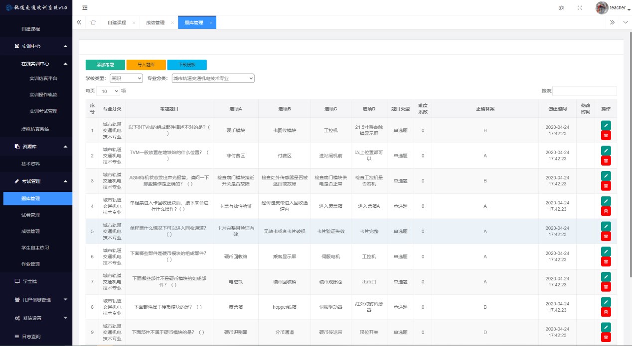This screenshot has height=346, width=632.
Task: Click the 搜索 search input field
Action: tap(584, 91)
